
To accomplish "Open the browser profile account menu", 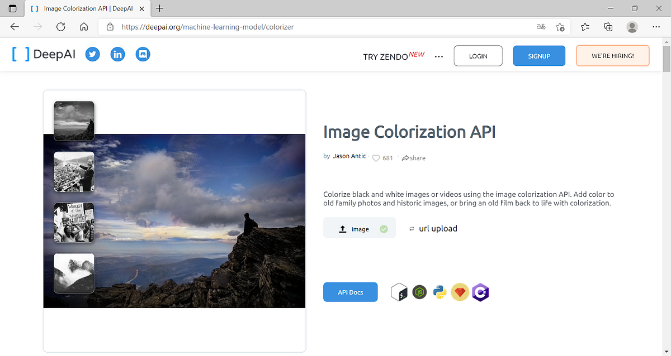I will pyautogui.click(x=632, y=26).
